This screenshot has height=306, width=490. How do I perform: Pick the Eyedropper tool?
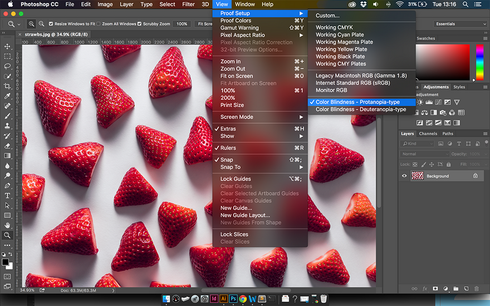(7, 96)
